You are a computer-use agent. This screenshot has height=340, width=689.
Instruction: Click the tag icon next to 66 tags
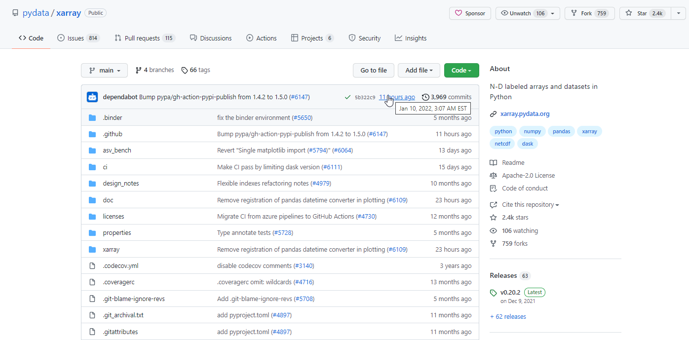[x=185, y=70]
